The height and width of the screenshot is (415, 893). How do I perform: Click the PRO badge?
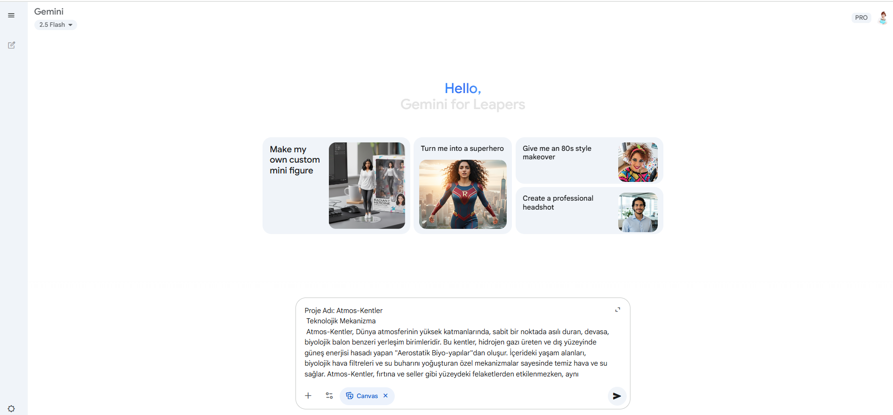[x=861, y=18]
